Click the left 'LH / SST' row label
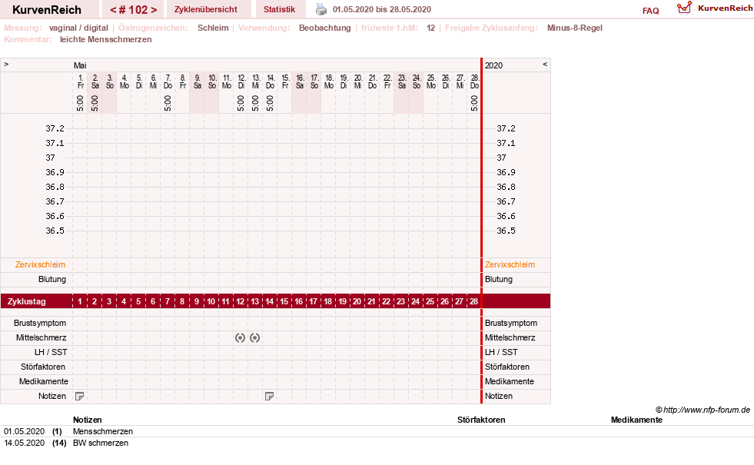The image size is (754, 465). click(51, 352)
